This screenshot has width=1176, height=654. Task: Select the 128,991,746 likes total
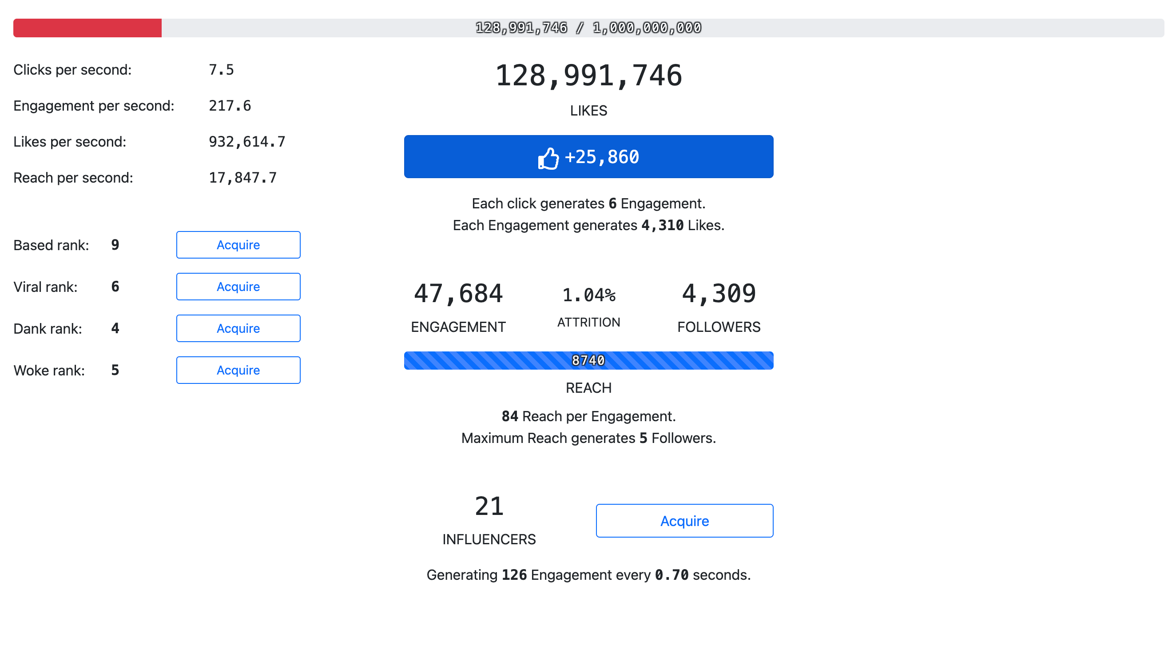click(588, 76)
